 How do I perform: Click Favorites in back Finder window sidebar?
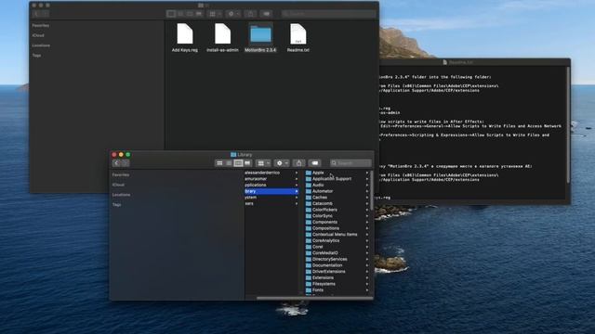[41, 26]
